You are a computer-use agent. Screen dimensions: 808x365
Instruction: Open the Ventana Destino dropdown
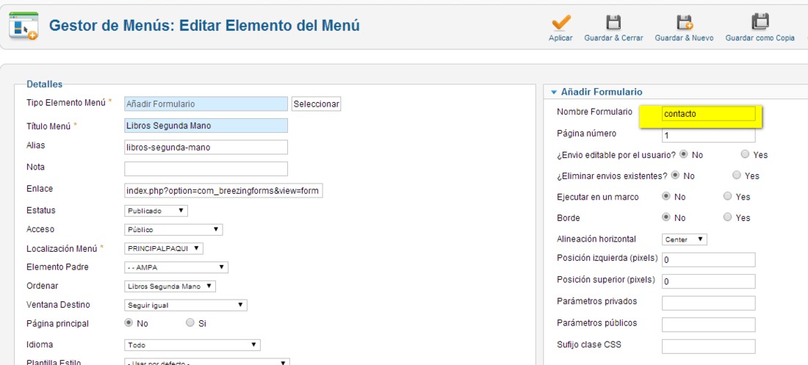tap(186, 306)
